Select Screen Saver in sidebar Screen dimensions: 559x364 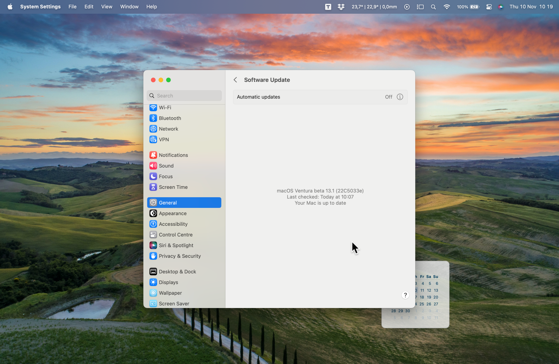pyautogui.click(x=184, y=303)
